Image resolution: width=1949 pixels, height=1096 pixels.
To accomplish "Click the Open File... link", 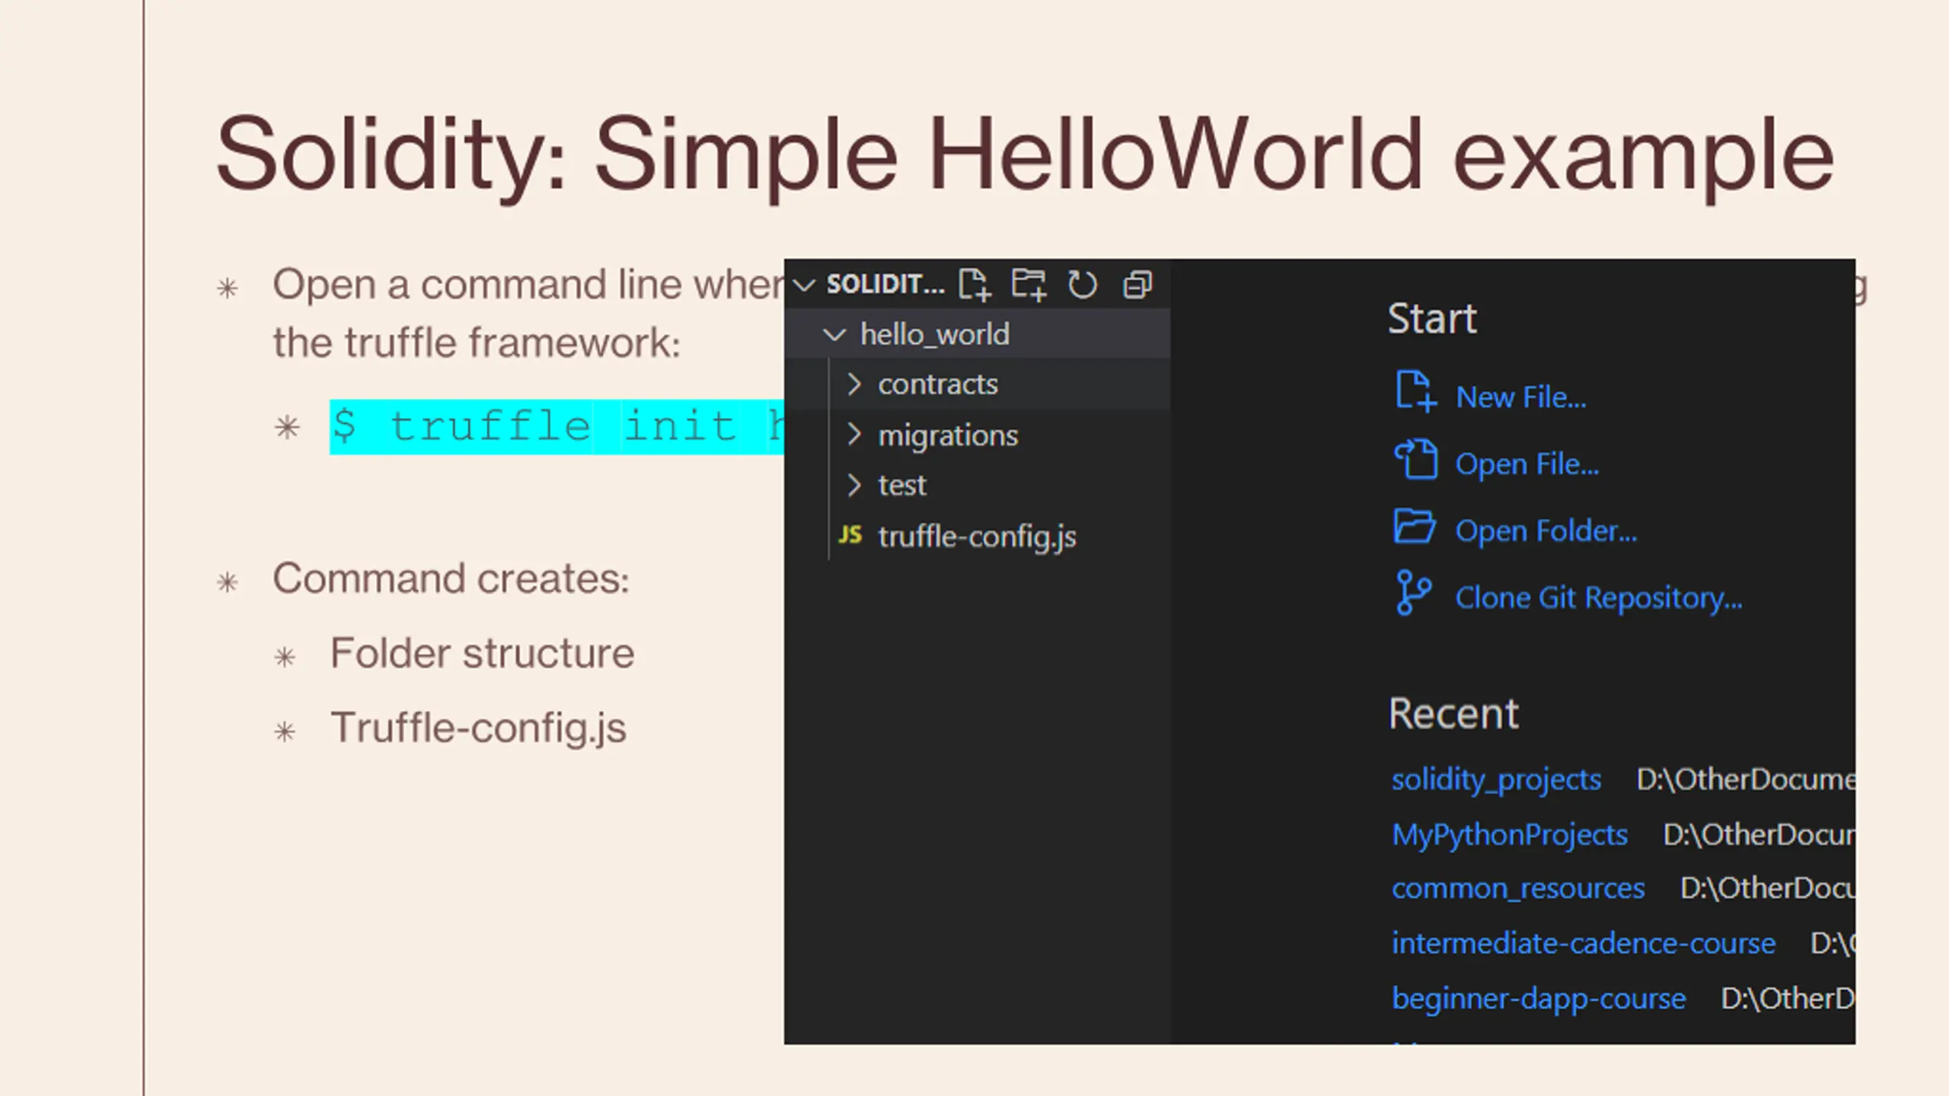I will pyautogui.click(x=1527, y=464).
